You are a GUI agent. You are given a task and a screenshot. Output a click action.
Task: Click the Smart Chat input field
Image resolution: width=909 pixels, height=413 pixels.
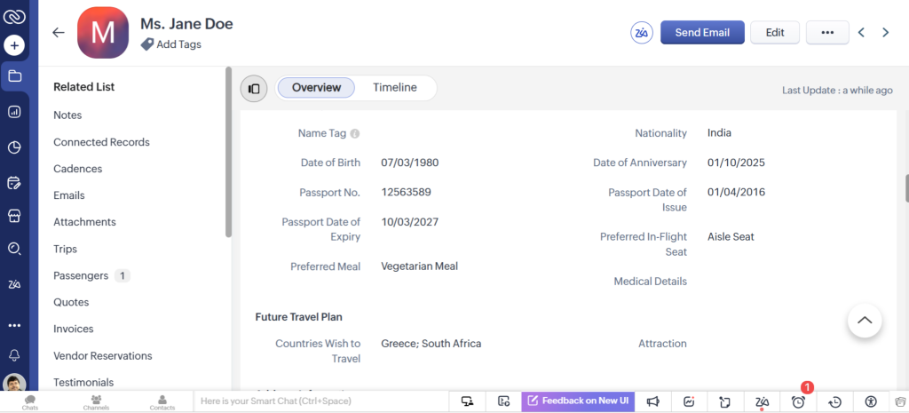[320, 401]
